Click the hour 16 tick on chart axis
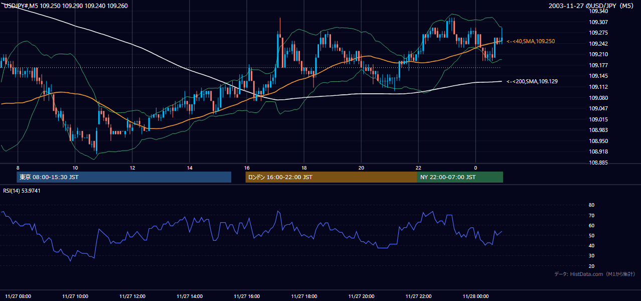Image resolution: width=641 pixels, height=301 pixels. pos(247,168)
